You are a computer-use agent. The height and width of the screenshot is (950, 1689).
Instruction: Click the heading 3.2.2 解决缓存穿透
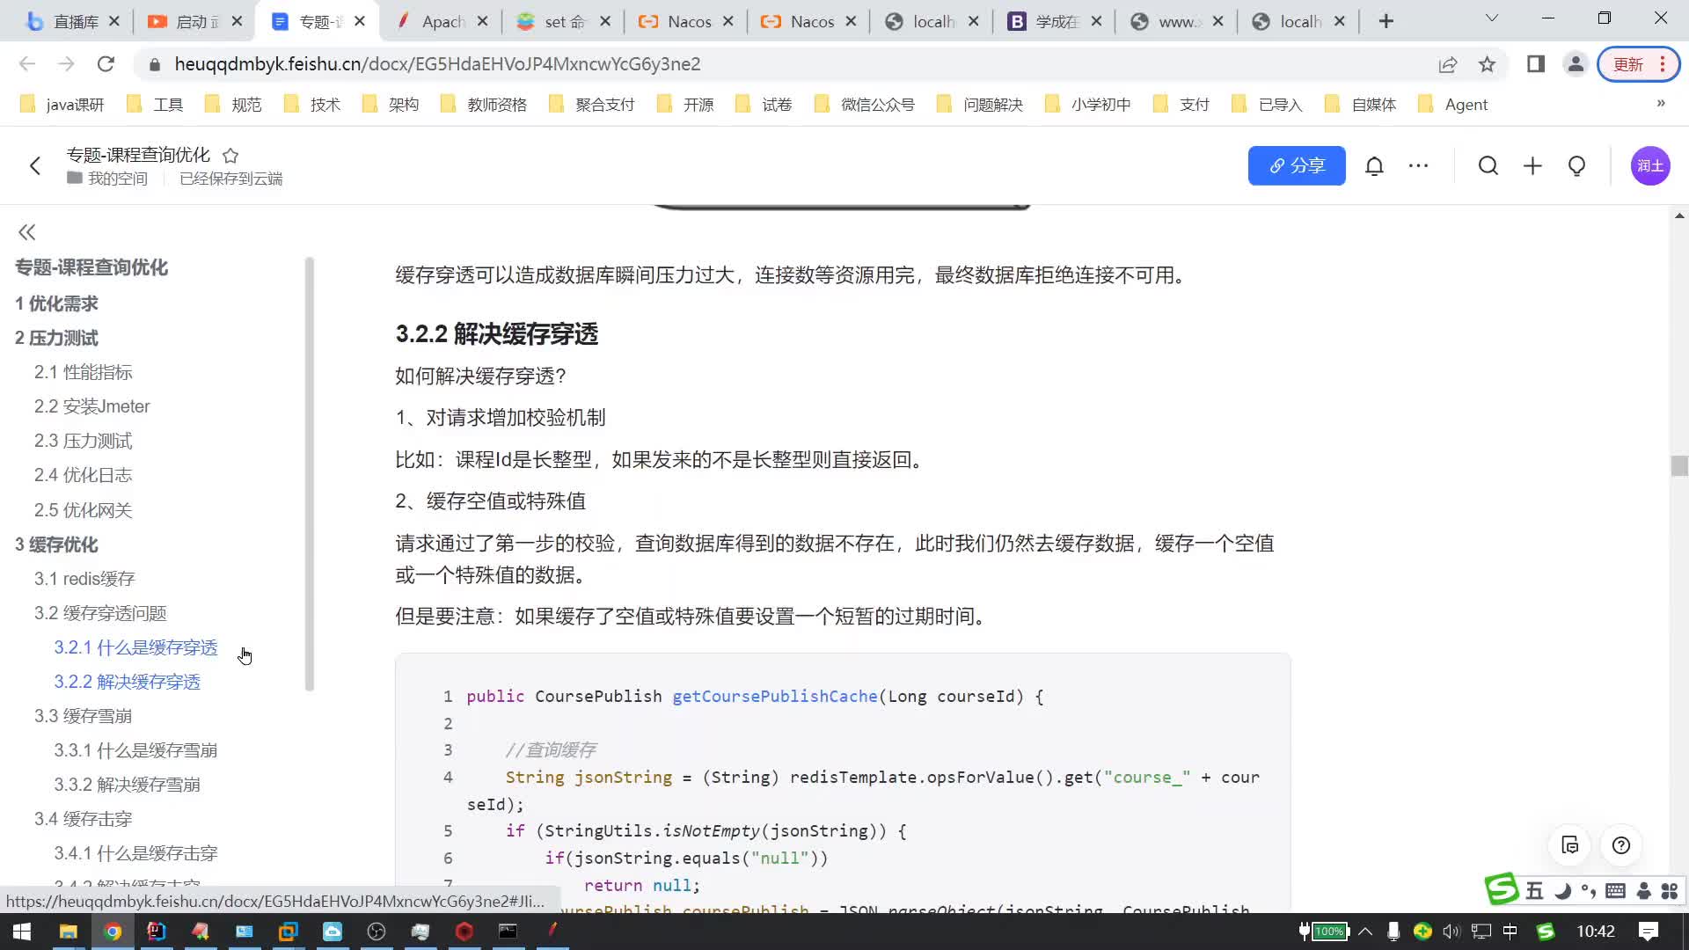[x=497, y=334]
